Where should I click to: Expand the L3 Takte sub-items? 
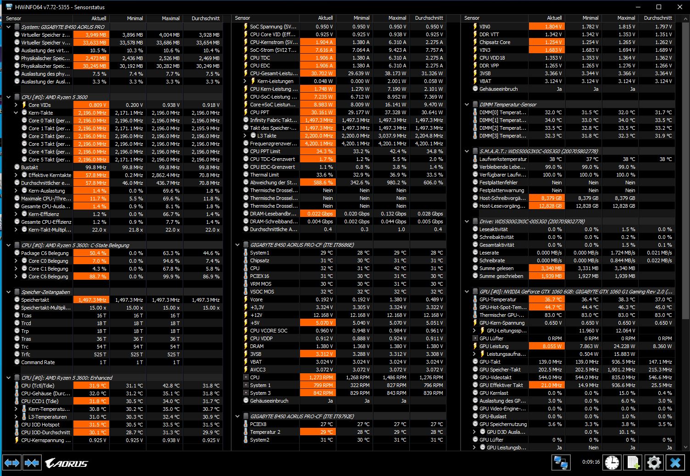click(x=245, y=136)
